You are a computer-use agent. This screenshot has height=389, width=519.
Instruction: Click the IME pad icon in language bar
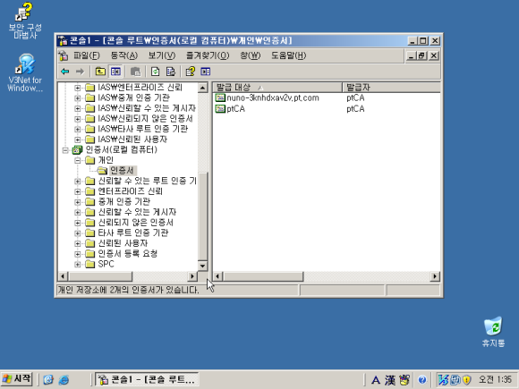404,380
